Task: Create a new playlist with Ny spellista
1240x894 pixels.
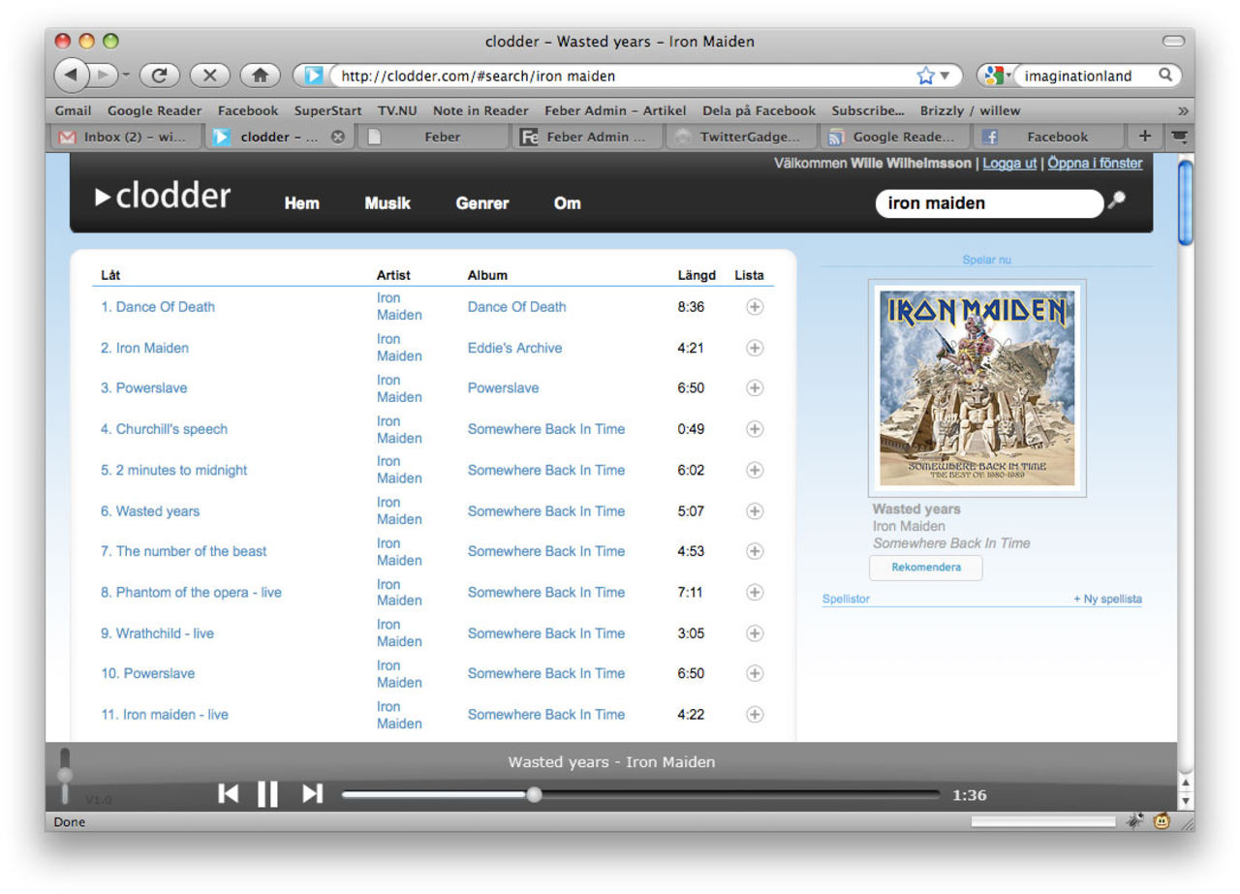Action: 1107,600
